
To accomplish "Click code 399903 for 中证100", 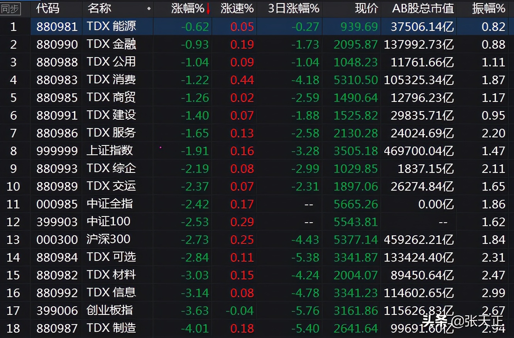I will pos(57,222).
